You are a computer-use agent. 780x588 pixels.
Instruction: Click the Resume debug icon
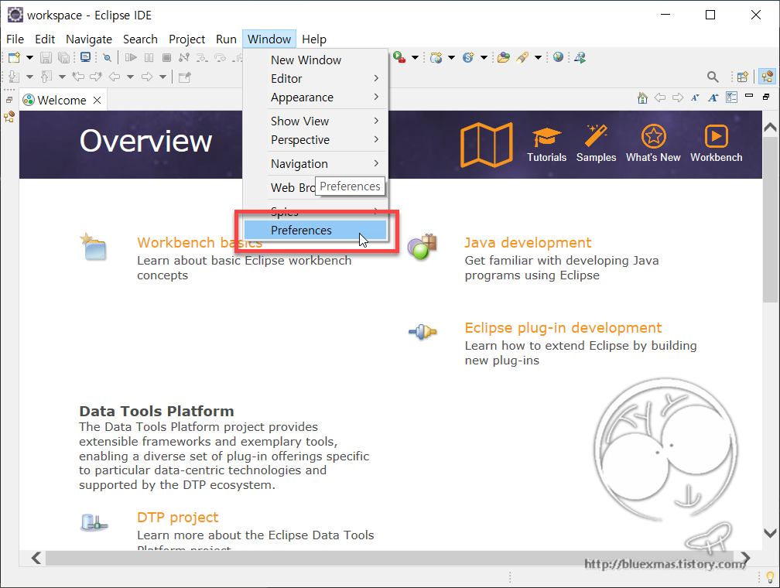pyautogui.click(x=131, y=58)
